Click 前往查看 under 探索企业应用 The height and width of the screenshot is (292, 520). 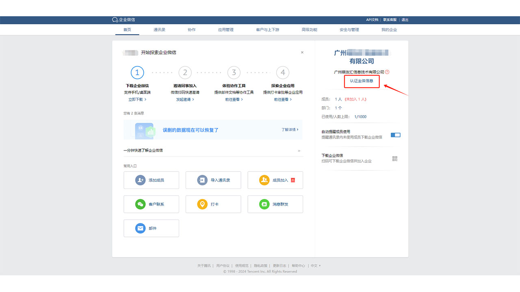click(x=283, y=99)
